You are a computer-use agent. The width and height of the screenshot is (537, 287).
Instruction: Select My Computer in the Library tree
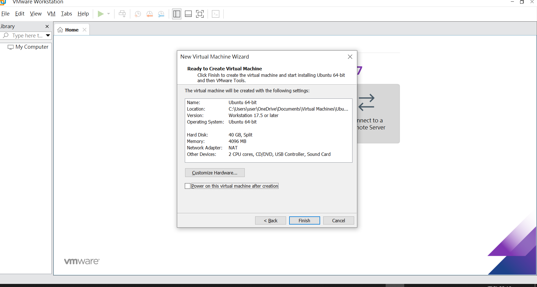[x=32, y=47]
